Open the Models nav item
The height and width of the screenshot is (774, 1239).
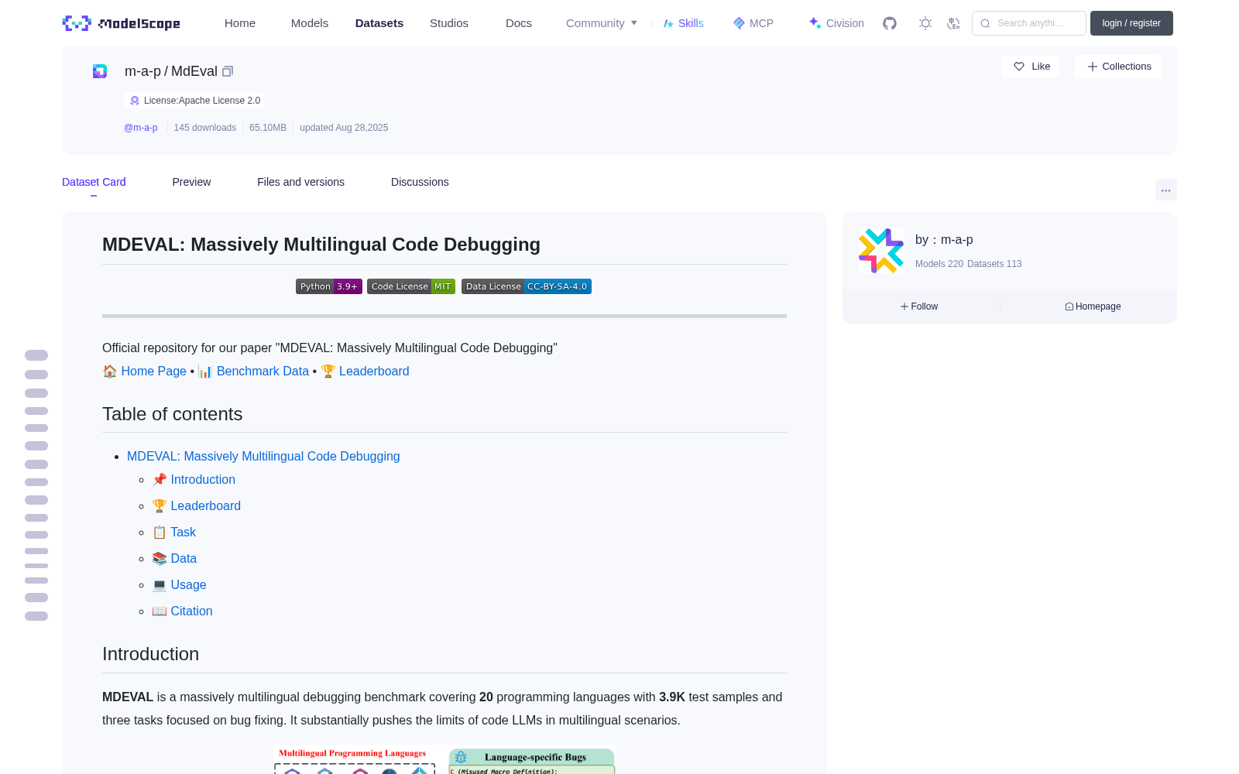[x=310, y=23]
